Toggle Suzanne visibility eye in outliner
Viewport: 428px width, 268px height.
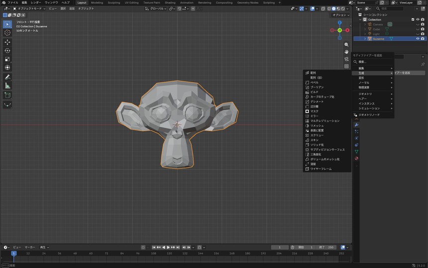point(418,39)
